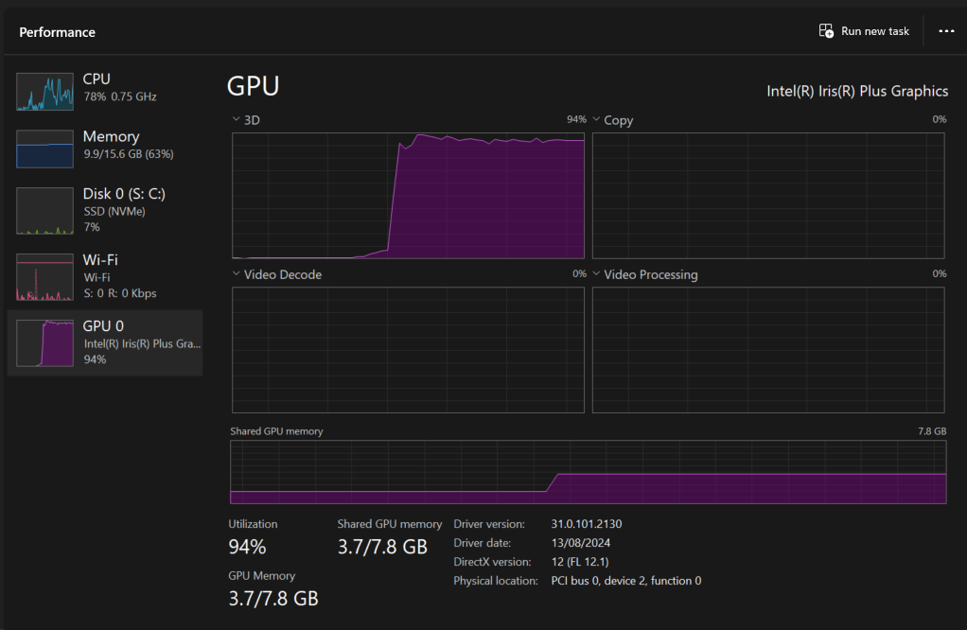Select the CPU entry in sidebar

[97, 79]
